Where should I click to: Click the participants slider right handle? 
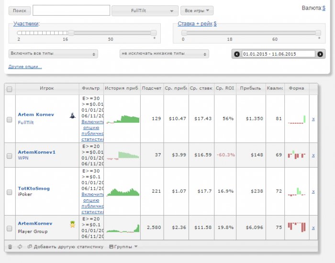click(154, 33)
